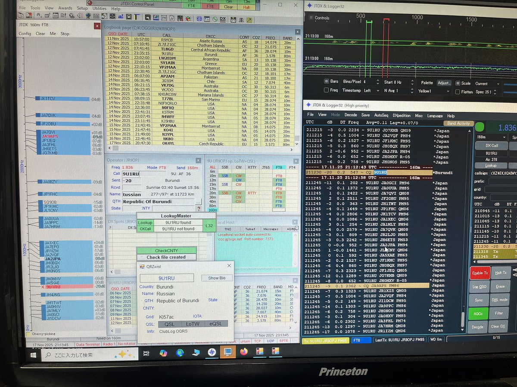Click the Clear DX button
517x387 pixels.
click(x=498, y=326)
